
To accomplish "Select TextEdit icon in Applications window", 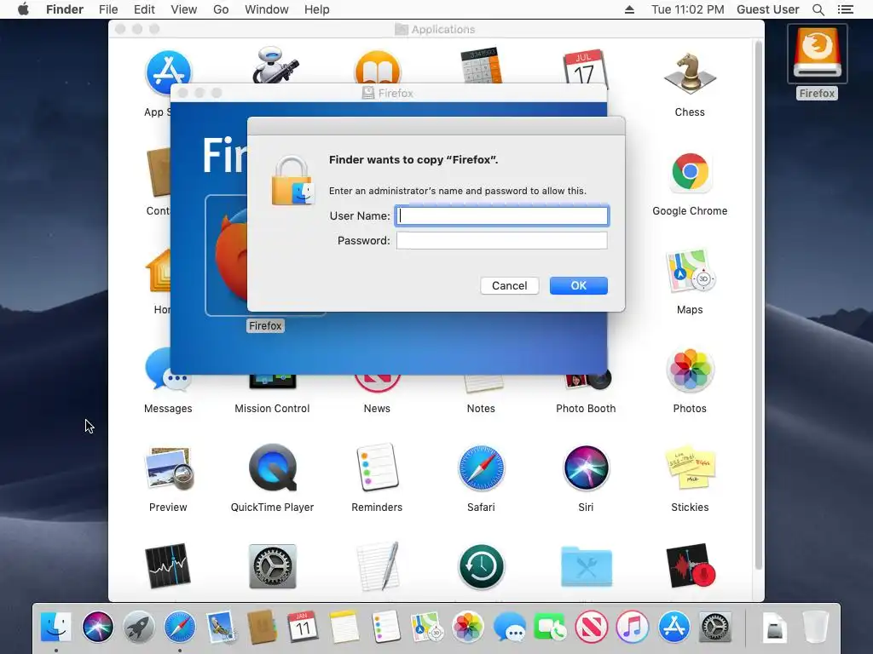I will pyautogui.click(x=377, y=566).
